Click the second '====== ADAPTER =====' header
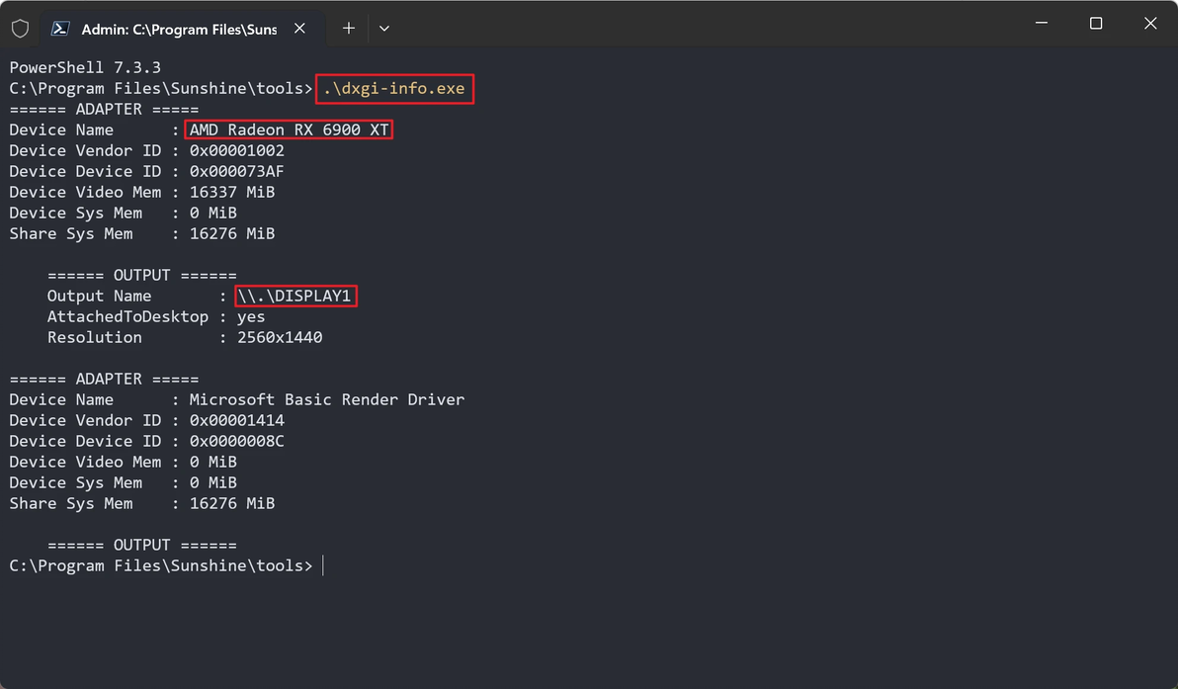1178x689 pixels. [x=104, y=380]
